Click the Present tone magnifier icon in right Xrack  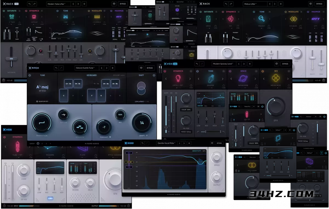tap(262, 19)
